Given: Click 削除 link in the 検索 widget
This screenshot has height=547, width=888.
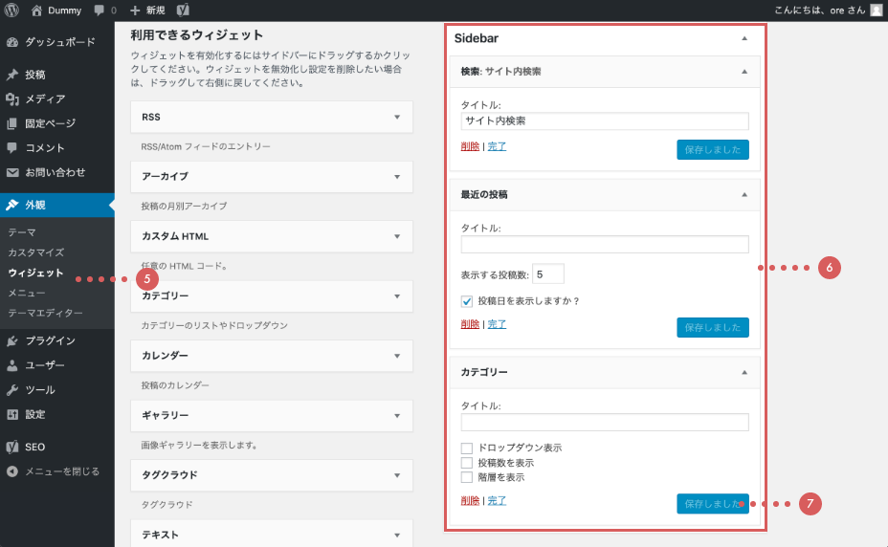Looking at the screenshot, I should [470, 146].
